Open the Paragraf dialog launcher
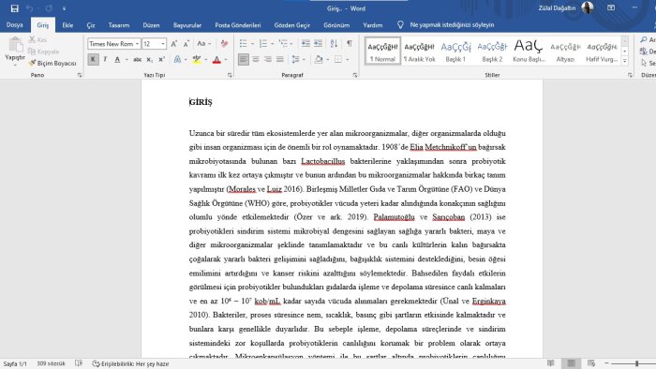Image resolution: width=656 pixels, height=369 pixels. 355,75
